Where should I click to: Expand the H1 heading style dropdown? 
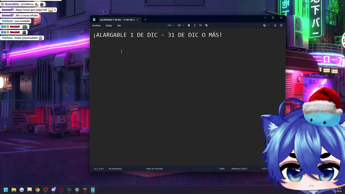(171, 25)
